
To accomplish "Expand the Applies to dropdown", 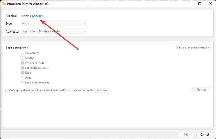I will pyautogui.click(x=54, y=31).
